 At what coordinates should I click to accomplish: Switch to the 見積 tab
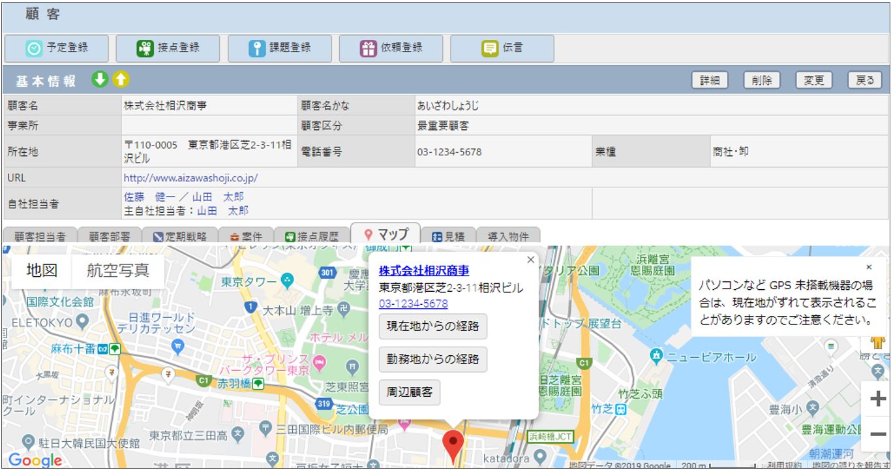pyautogui.click(x=448, y=237)
